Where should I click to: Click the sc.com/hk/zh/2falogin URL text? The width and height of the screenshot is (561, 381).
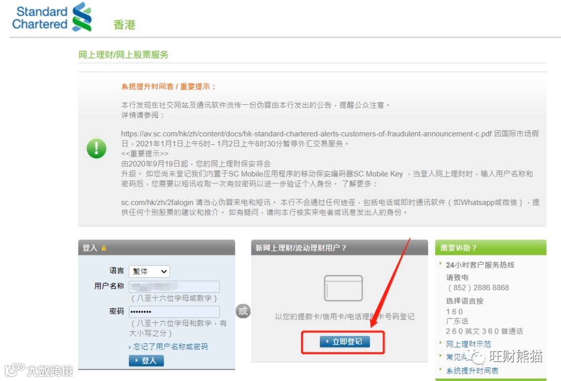pyautogui.click(x=157, y=202)
